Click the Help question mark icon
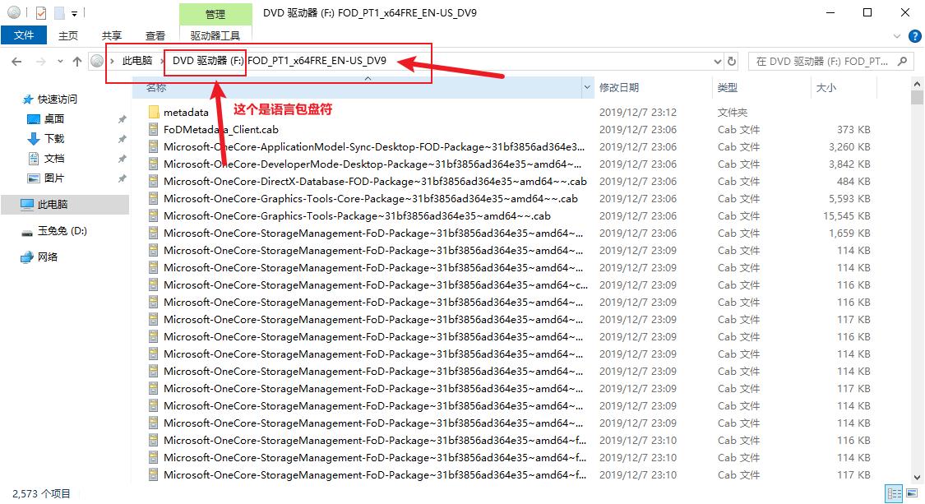This screenshot has width=925, height=504. coord(914,36)
